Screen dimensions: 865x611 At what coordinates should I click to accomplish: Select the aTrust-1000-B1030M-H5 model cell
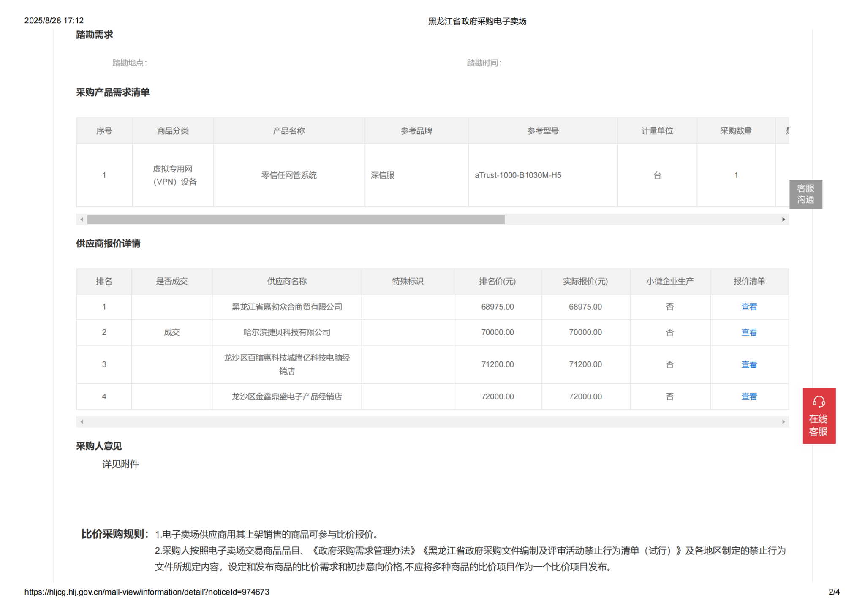pyautogui.click(x=518, y=175)
